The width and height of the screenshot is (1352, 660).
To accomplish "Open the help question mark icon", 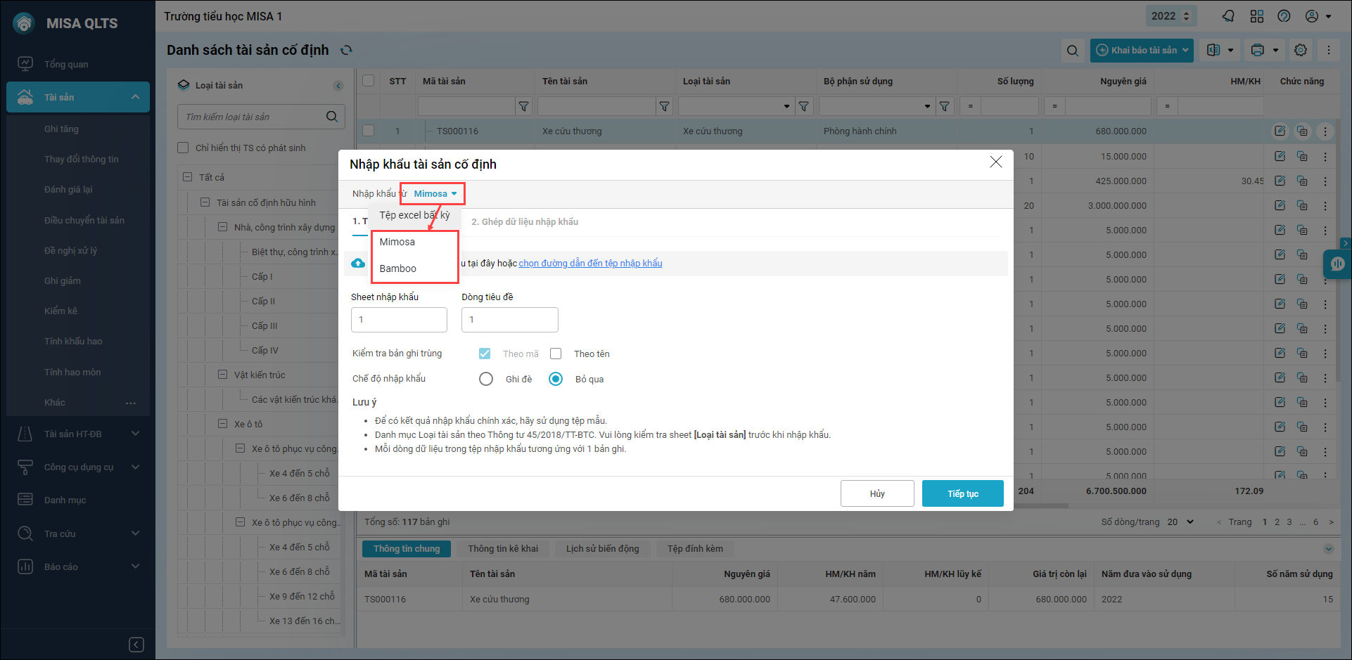I will pyautogui.click(x=1284, y=16).
